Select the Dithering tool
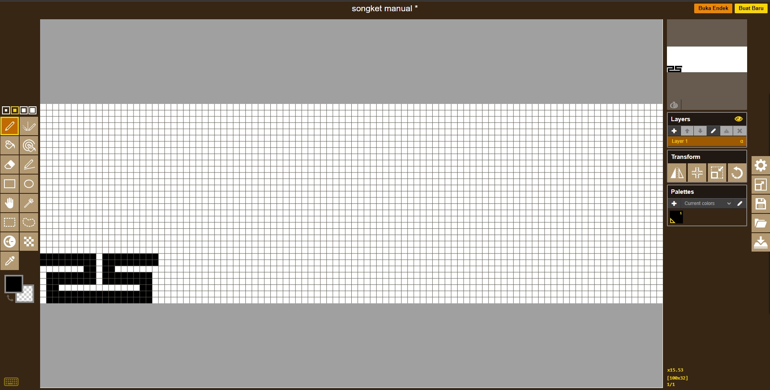 pos(29,242)
